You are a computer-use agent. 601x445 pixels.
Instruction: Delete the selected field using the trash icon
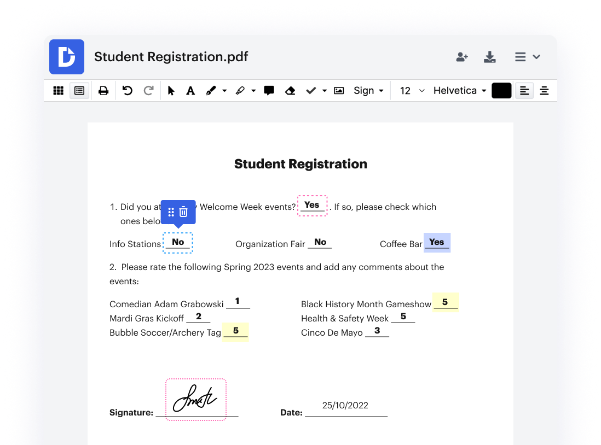pyautogui.click(x=184, y=212)
